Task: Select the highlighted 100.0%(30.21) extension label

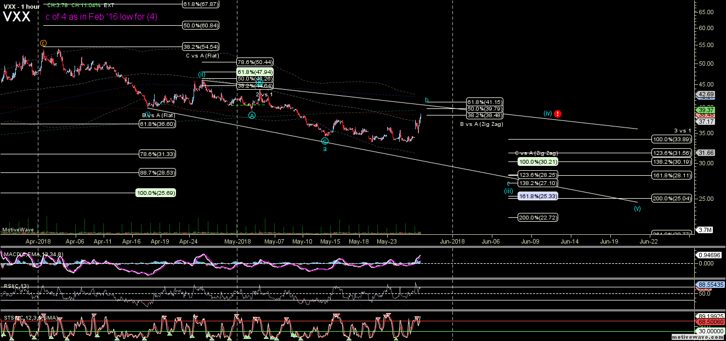Action: pos(538,161)
